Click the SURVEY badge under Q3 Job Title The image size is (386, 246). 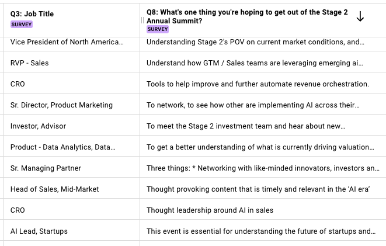coord(22,25)
